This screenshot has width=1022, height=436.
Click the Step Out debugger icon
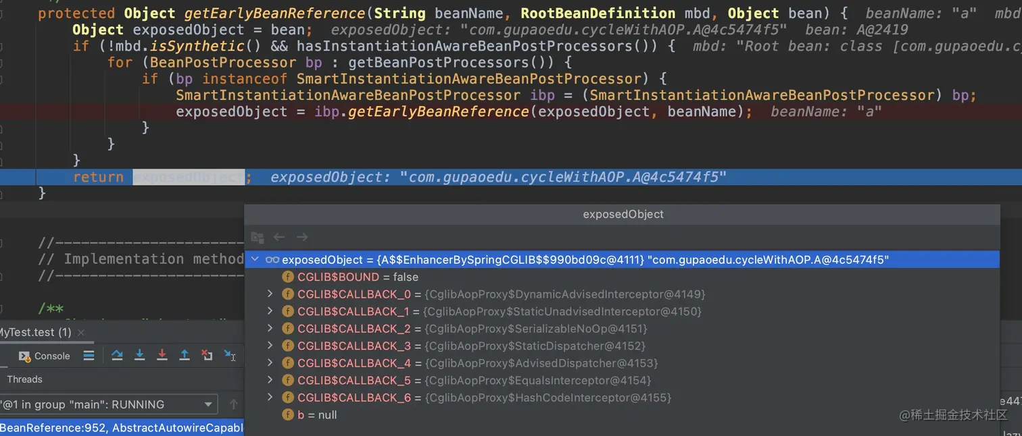click(x=185, y=355)
